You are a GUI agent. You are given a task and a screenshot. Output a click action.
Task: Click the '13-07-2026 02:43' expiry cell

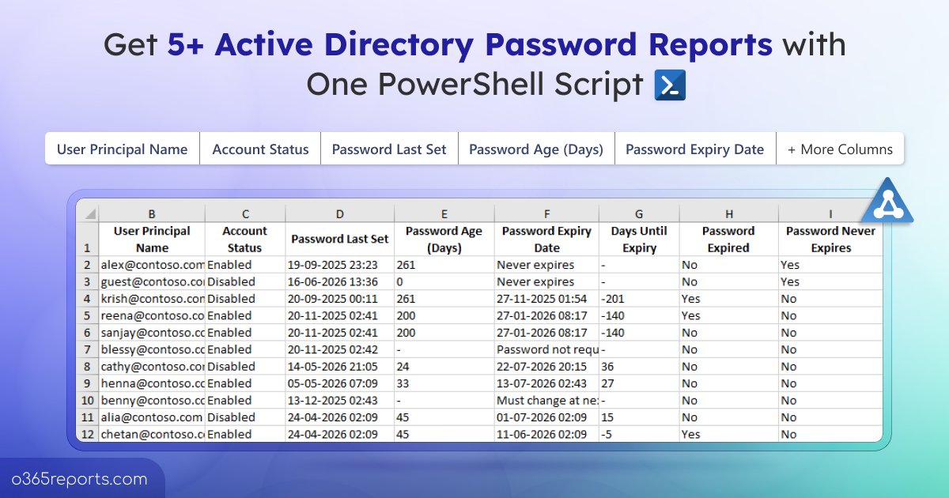click(x=546, y=383)
